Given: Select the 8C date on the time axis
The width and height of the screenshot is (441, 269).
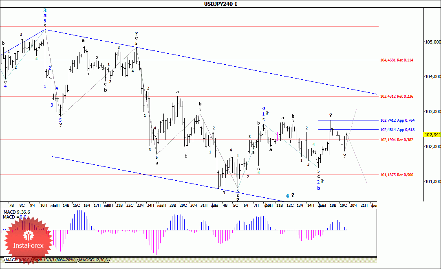Looking at the screenshot, I should 22,206.
